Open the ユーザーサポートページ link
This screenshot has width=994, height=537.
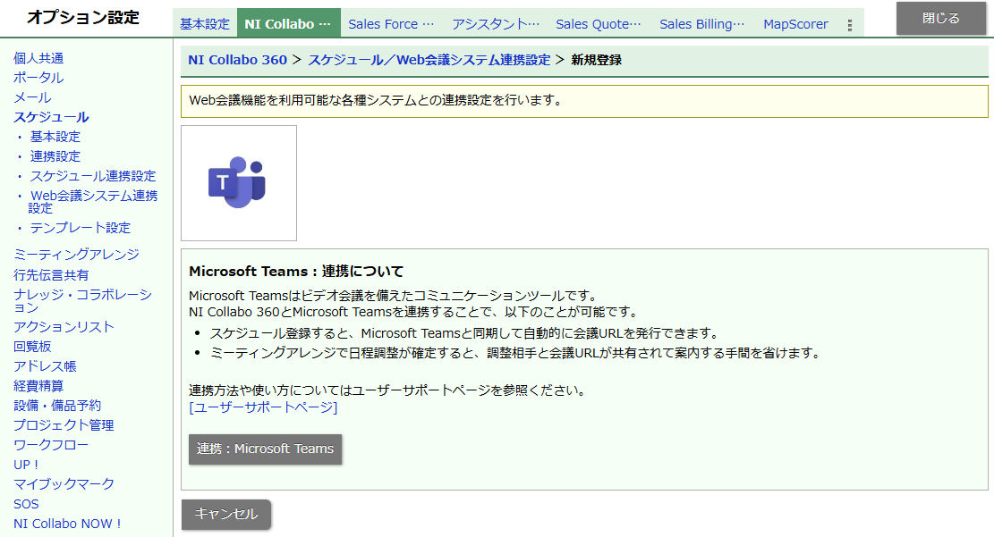[x=263, y=407]
